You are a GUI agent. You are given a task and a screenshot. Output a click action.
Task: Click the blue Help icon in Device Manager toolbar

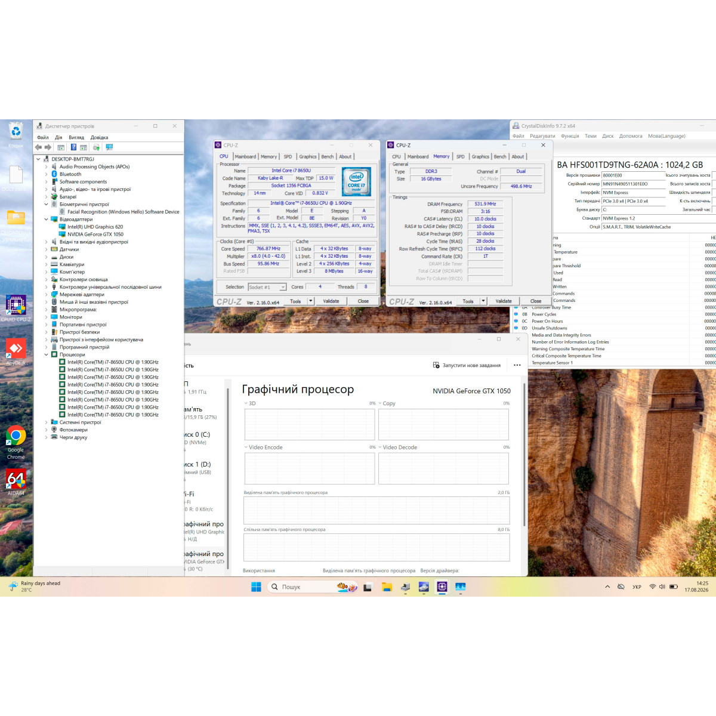(x=73, y=147)
